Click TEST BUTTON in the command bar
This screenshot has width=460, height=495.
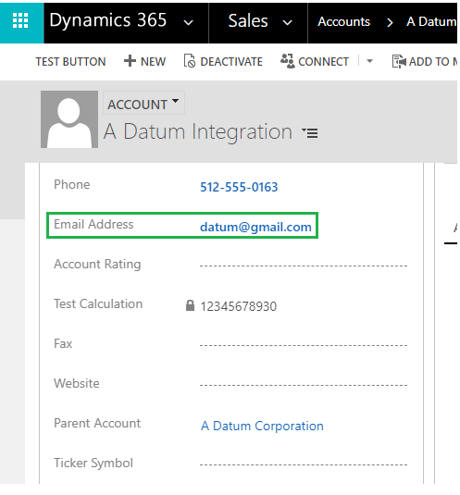pyautogui.click(x=70, y=62)
